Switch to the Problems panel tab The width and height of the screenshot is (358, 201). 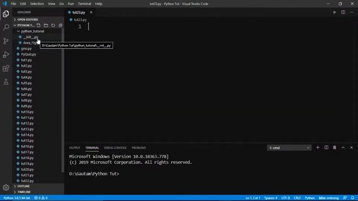139,148
